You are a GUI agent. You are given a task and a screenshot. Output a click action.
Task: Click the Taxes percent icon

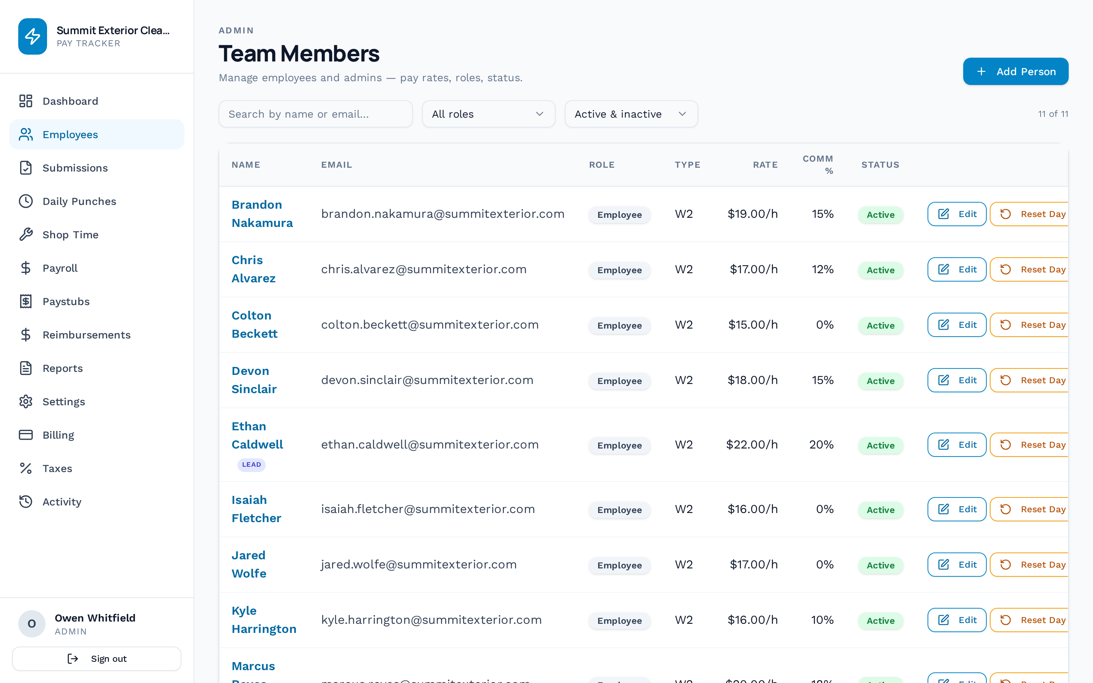coord(26,469)
